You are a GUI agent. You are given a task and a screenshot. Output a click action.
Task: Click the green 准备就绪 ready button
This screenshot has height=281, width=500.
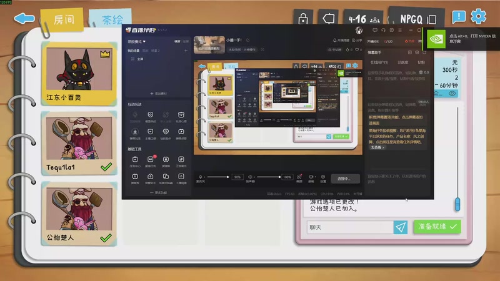[x=437, y=227]
